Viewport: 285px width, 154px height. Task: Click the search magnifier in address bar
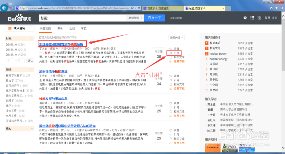coord(132,8)
